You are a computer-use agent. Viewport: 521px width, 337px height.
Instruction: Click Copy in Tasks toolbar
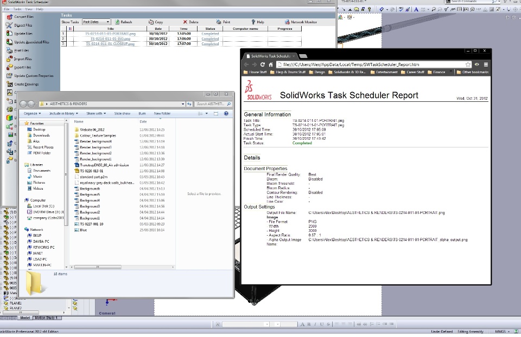pos(156,22)
